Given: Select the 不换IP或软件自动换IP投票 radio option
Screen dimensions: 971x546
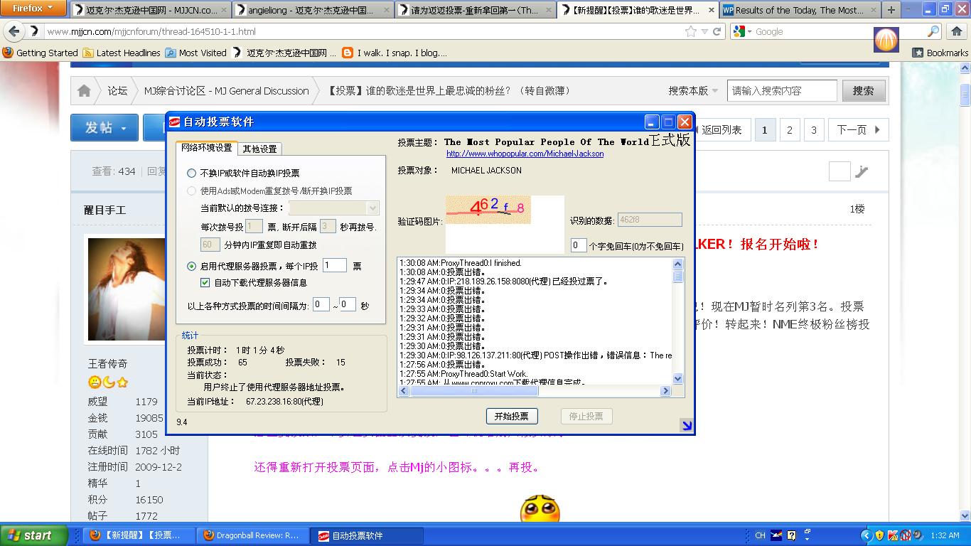Looking at the screenshot, I should (x=191, y=173).
